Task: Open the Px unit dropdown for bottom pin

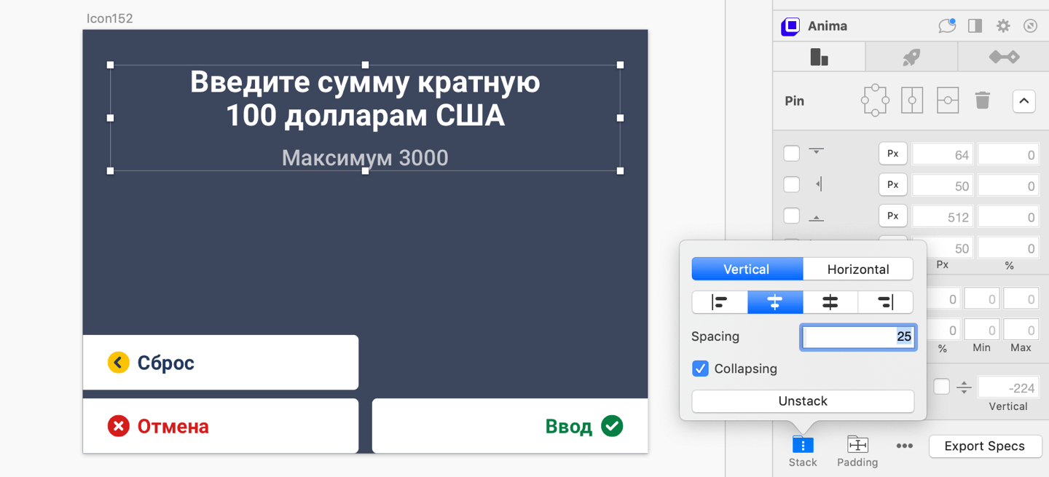Action: click(892, 216)
